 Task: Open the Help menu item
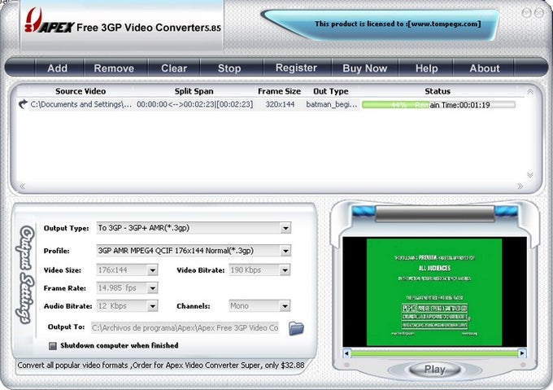click(426, 68)
